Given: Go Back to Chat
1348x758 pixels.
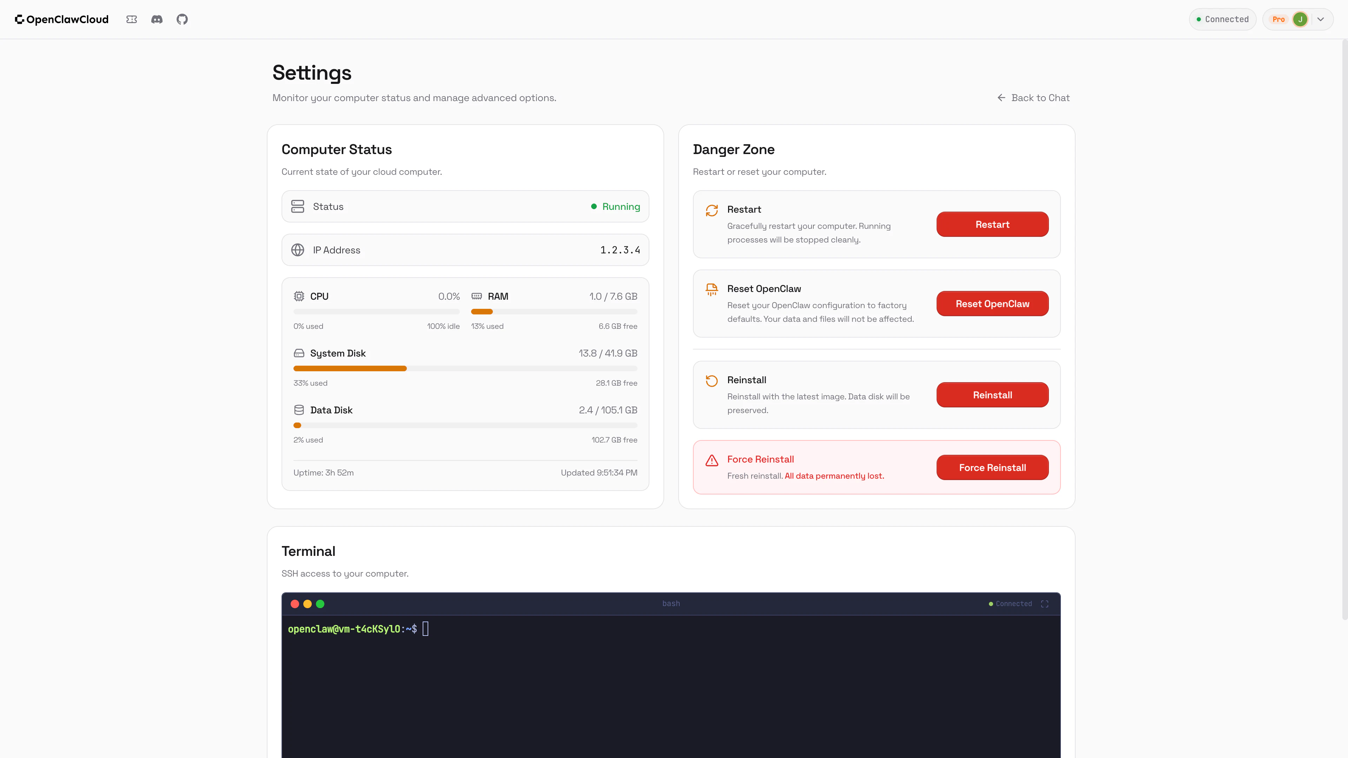Looking at the screenshot, I should [1033, 98].
